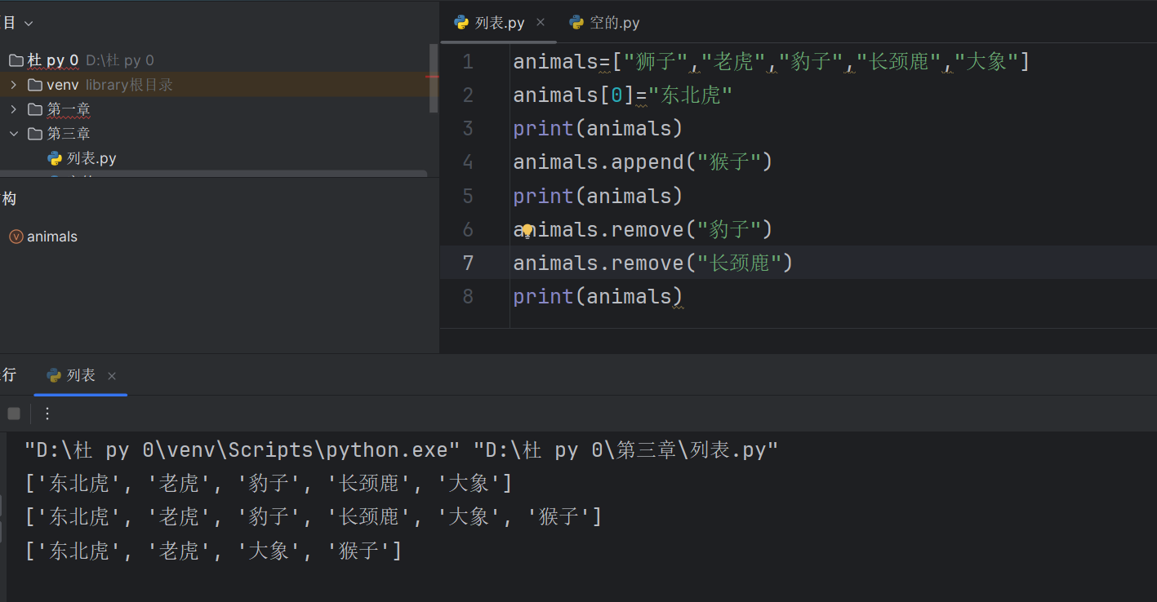
Task: Select animals in the Structure panel
Action: click(x=52, y=237)
